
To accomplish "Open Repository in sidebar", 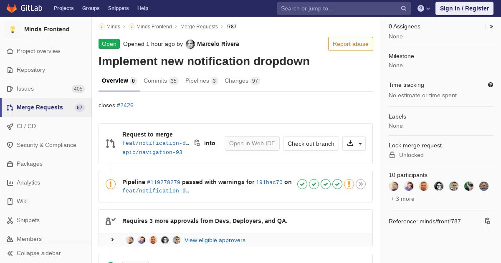I will (46, 70).
